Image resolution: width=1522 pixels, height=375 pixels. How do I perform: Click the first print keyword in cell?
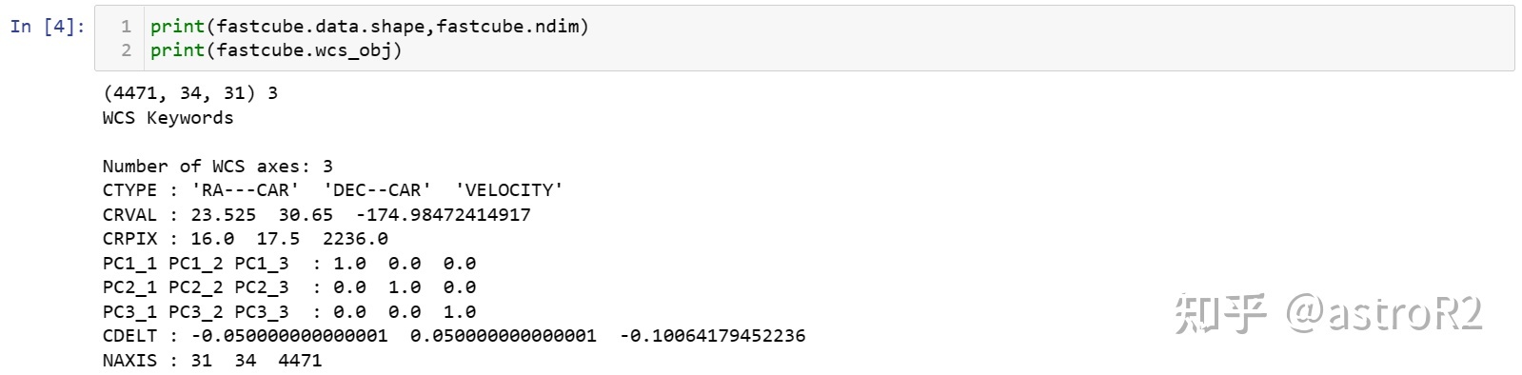(177, 27)
